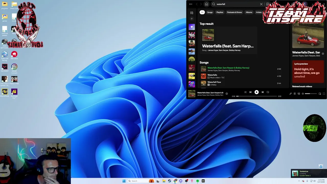Filter results by Podcasts & Shows
This screenshot has width=327, height=184.
tap(235, 12)
